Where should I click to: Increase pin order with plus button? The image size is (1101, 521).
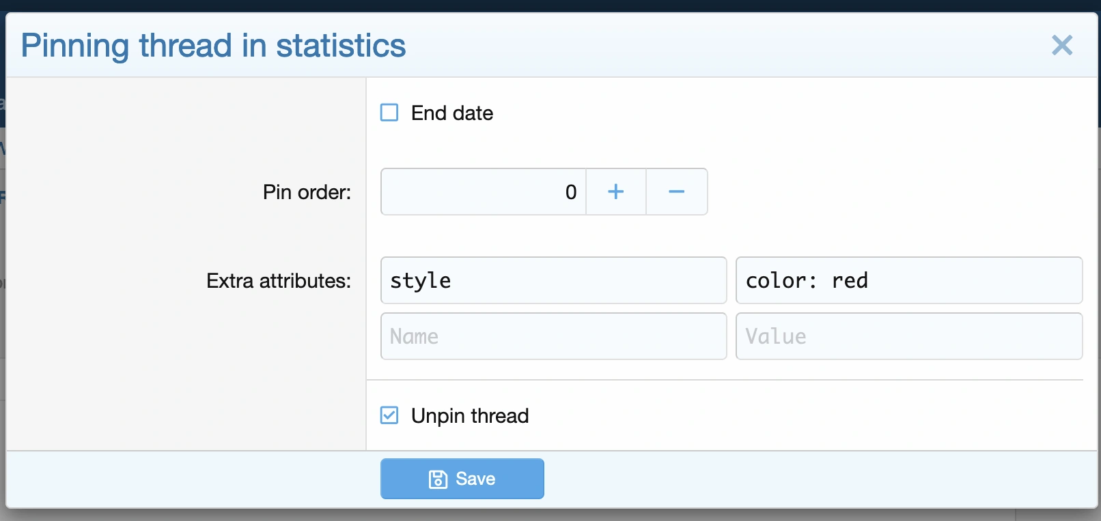tap(615, 192)
